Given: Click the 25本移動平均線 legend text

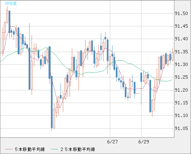Looking at the screenshot, I should [x=78, y=149].
